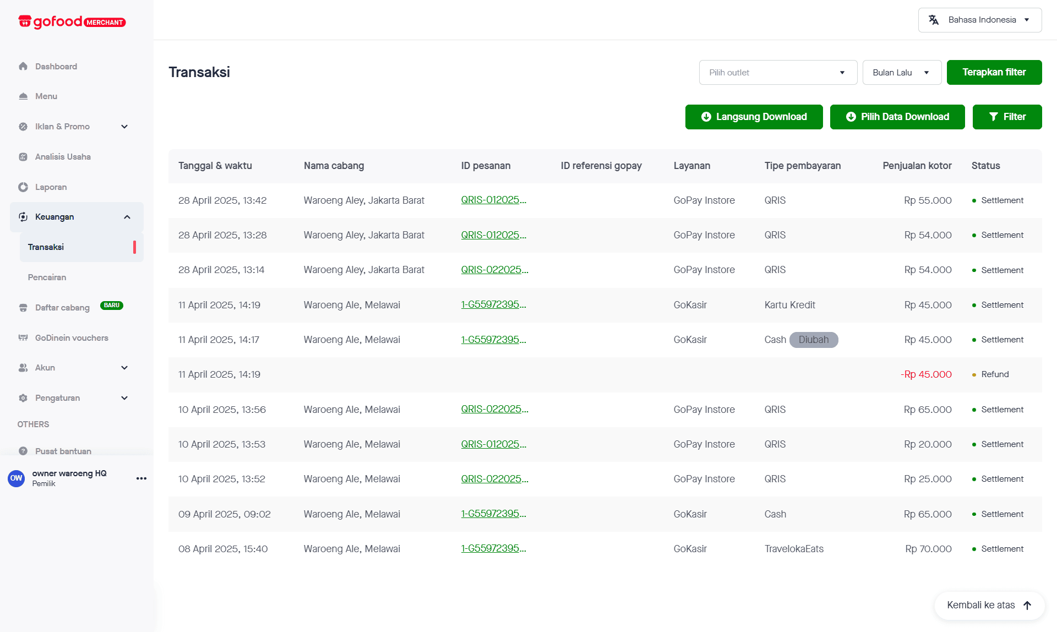Open order QRIS-022025 from 28 April 13:14
Screen dimensions: 1057x632
tap(495, 270)
